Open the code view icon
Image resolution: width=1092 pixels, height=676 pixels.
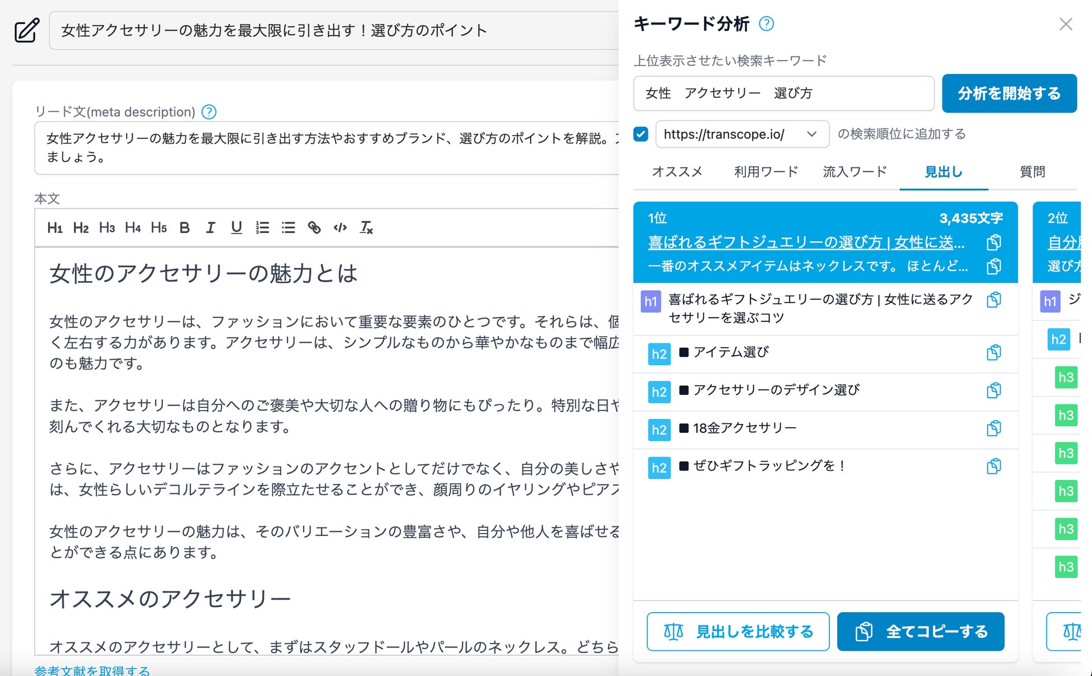340,227
